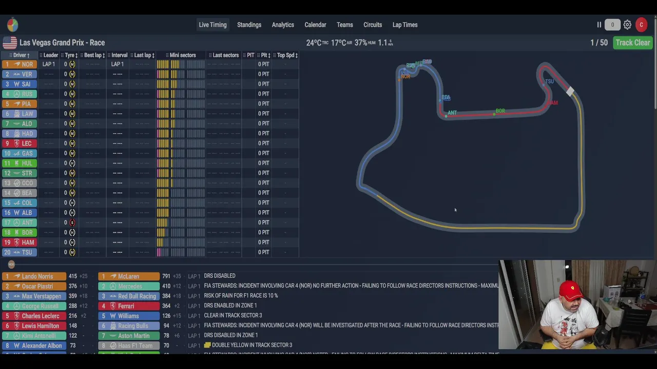Viewport: 657px width, 369px height.
Task: Select driver NOR in position 1
Action: (19, 64)
